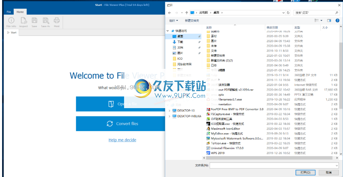
Task: Click the Print icon in the ribbon
Action: click(x=57, y=20)
